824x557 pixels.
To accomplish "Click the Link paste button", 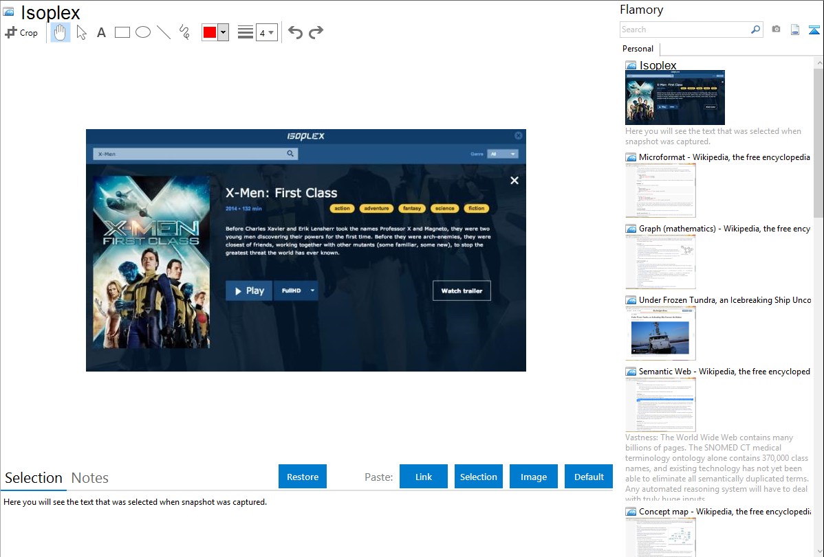I will pos(424,477).
